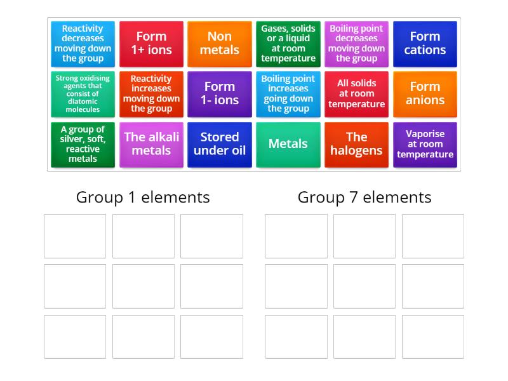Click the 'Metals' card
The height and width of the screenshot is (381, 508).
(288, 144)
